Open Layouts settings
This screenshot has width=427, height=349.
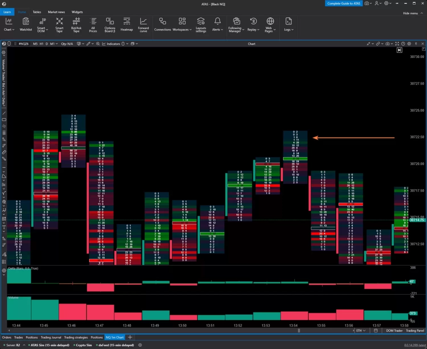pyautogui.click(x=201, y=25)
